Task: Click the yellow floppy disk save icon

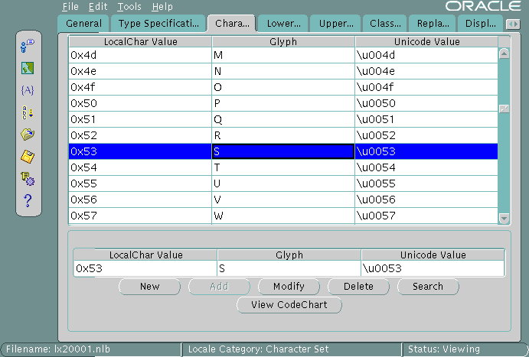Action: (x=28, y=157)
